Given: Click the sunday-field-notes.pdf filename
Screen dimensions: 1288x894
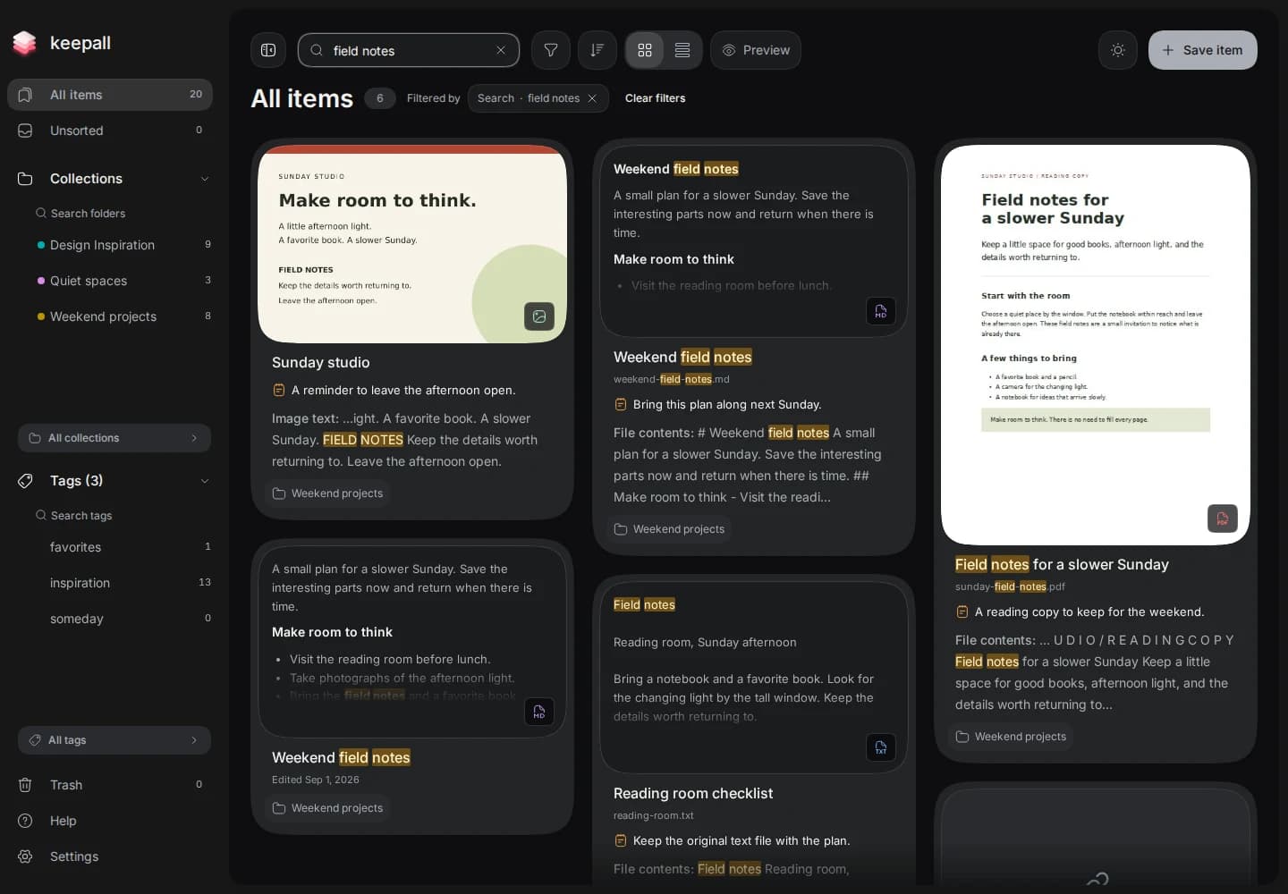Looking at the screenshot, I should [x=1010, y=587].
